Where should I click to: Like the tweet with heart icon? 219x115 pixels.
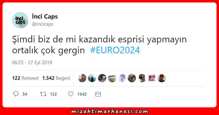click(70, 94)
